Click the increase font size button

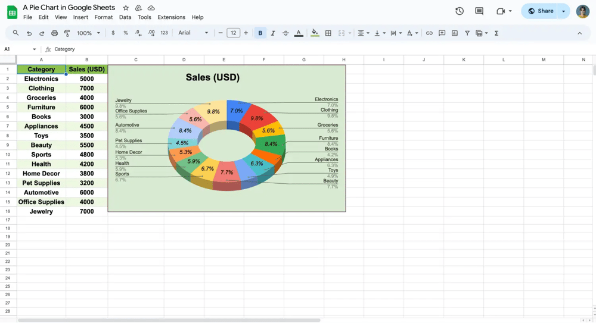tap(246, 33)
